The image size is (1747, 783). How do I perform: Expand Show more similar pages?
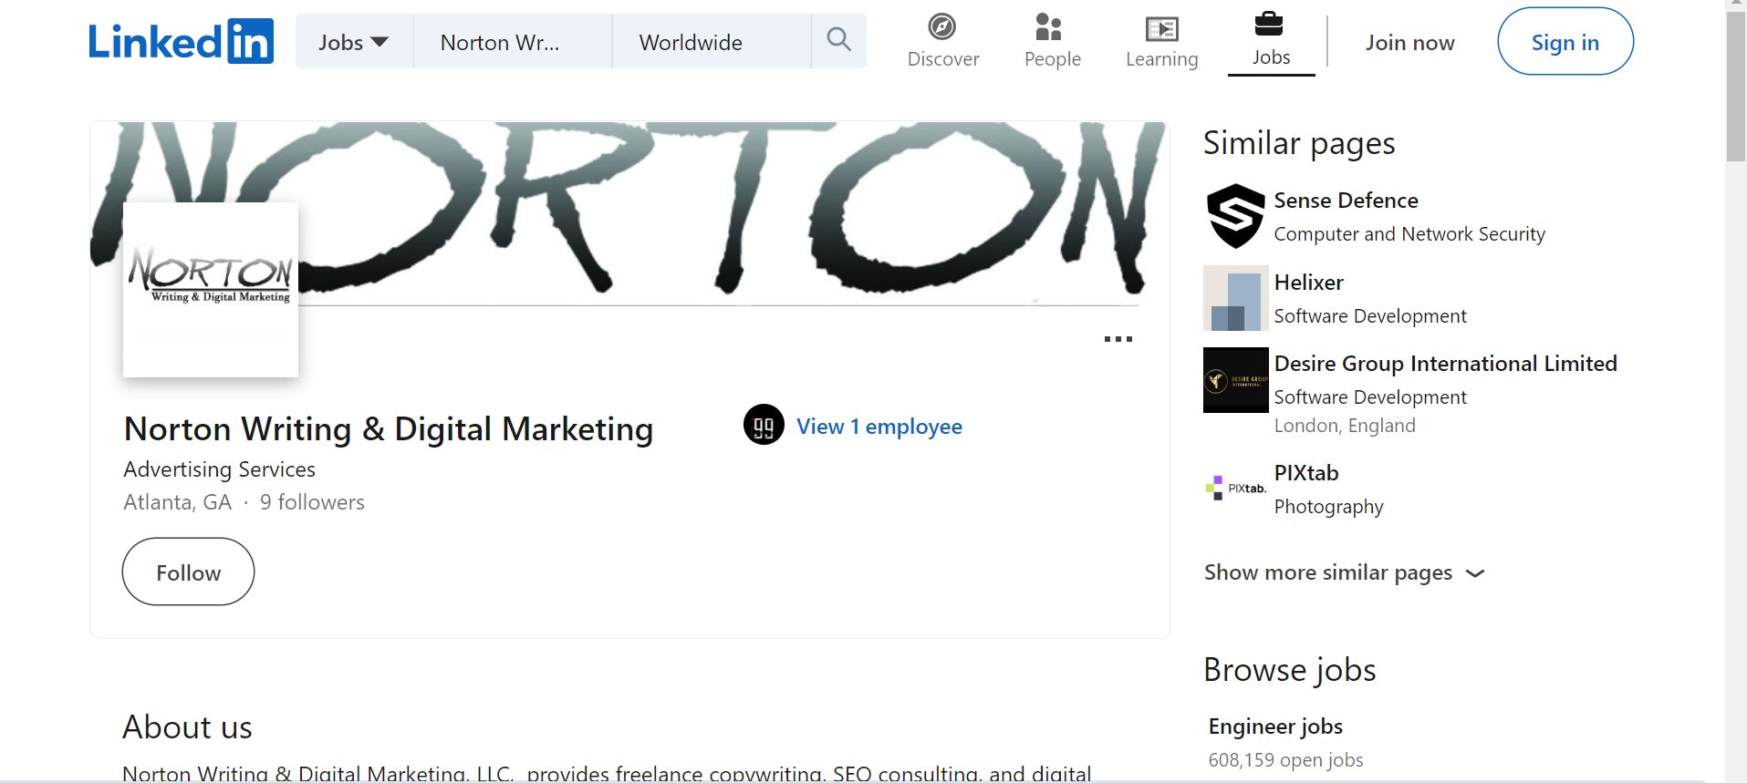coord(1344,572)
